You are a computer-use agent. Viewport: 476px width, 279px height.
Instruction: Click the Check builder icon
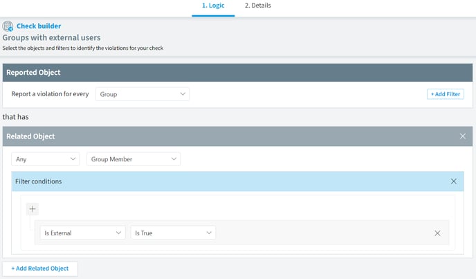coord(8,26)
